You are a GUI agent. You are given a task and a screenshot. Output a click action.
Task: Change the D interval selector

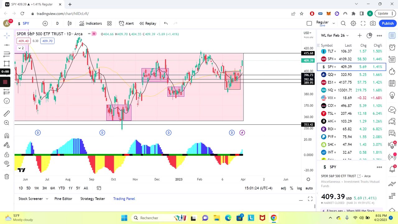point(57,23)
